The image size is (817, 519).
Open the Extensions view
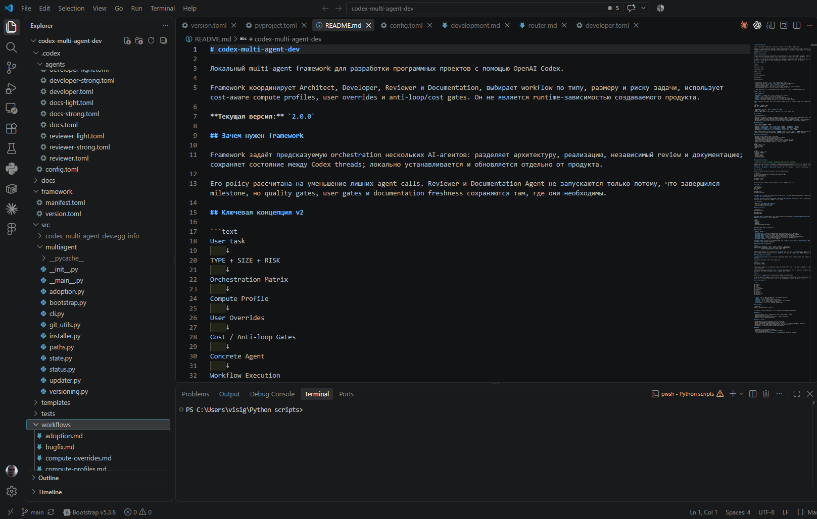click(11, 128)
